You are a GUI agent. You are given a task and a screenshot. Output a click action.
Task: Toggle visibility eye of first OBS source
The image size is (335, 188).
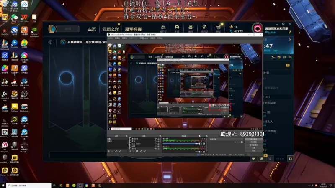(155, 139)
